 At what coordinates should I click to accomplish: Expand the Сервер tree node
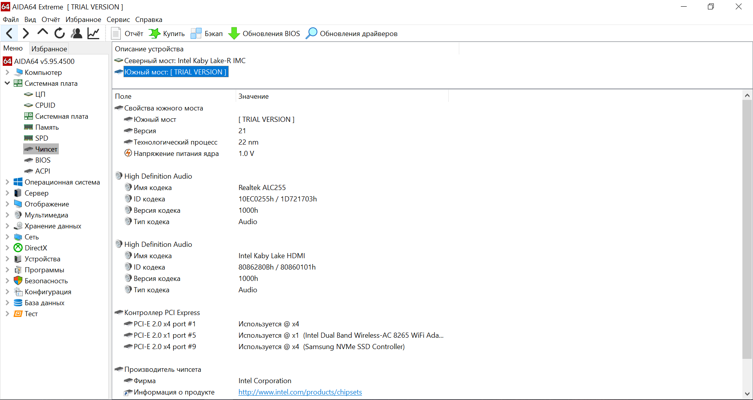(7, 193)
